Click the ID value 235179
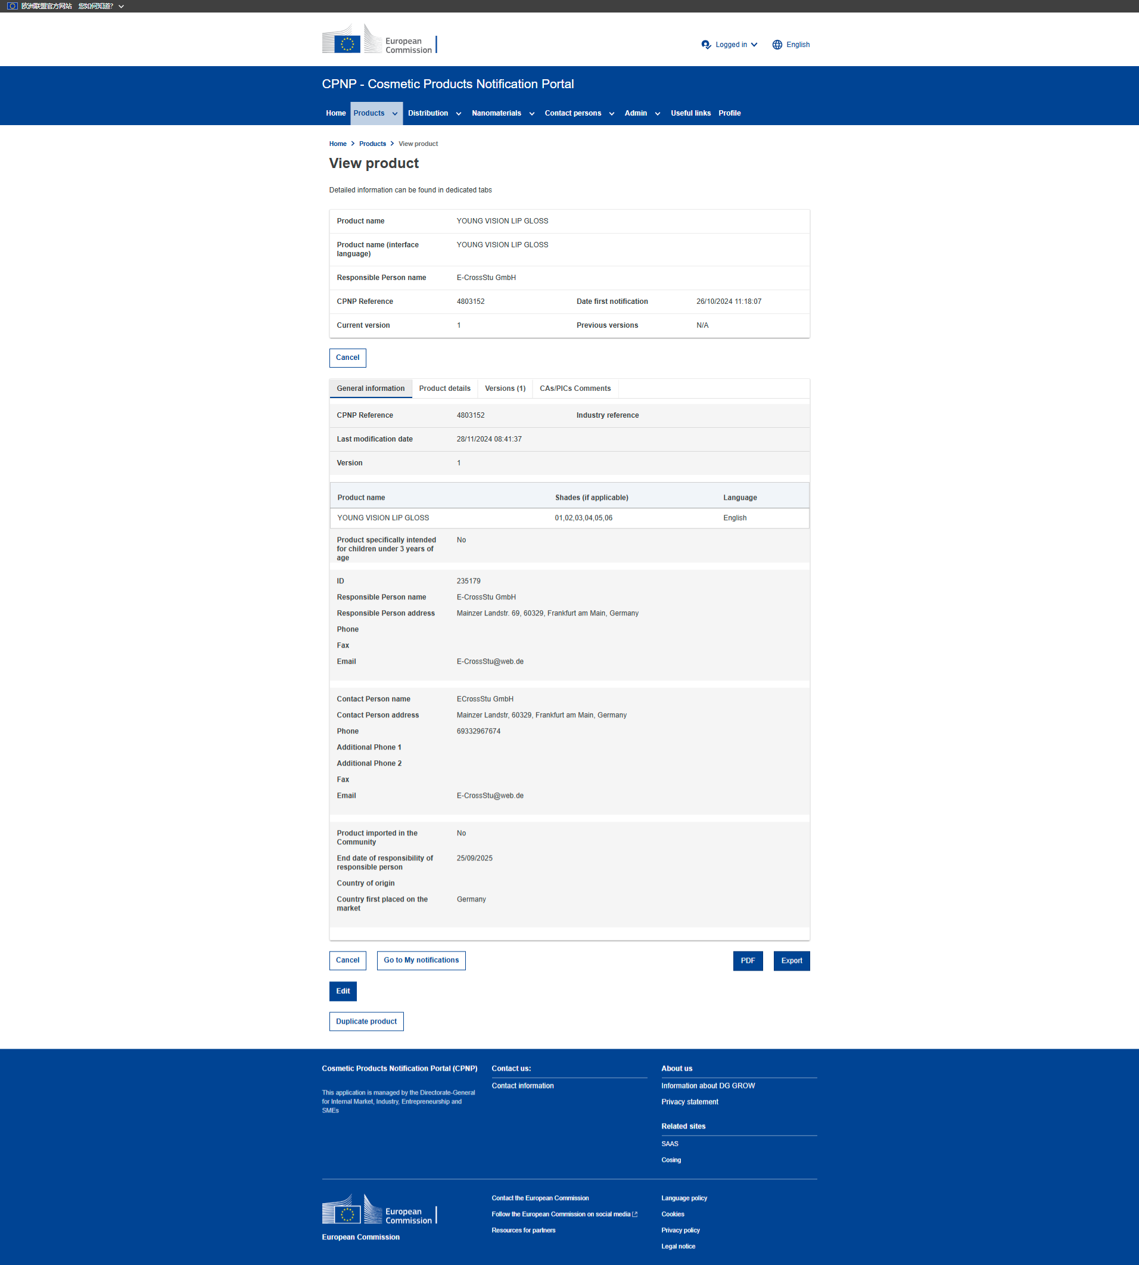 [469, 582]
